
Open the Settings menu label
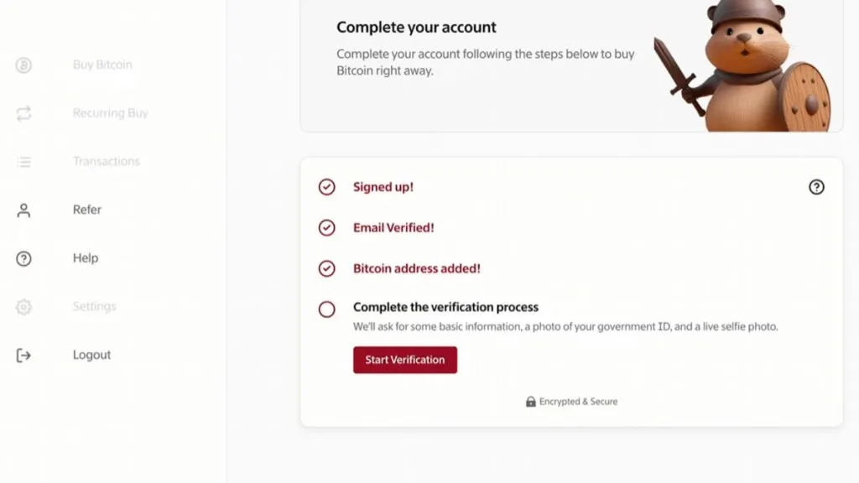point(95,307)
